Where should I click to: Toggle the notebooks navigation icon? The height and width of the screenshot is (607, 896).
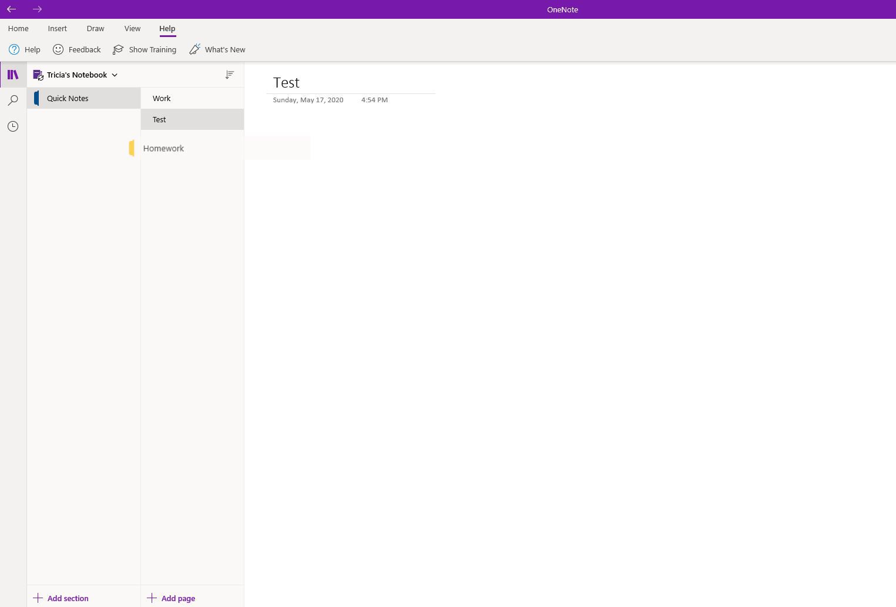(x=13, y=75)
